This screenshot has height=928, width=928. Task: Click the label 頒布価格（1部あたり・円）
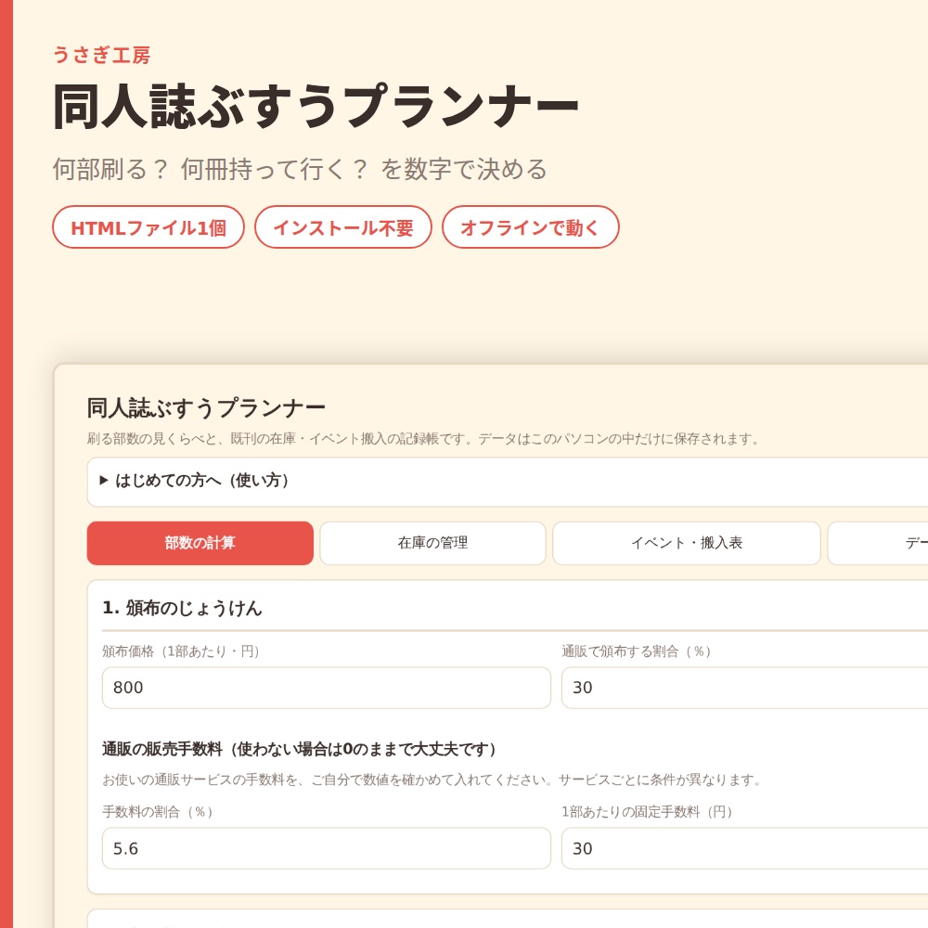[181, 651]
